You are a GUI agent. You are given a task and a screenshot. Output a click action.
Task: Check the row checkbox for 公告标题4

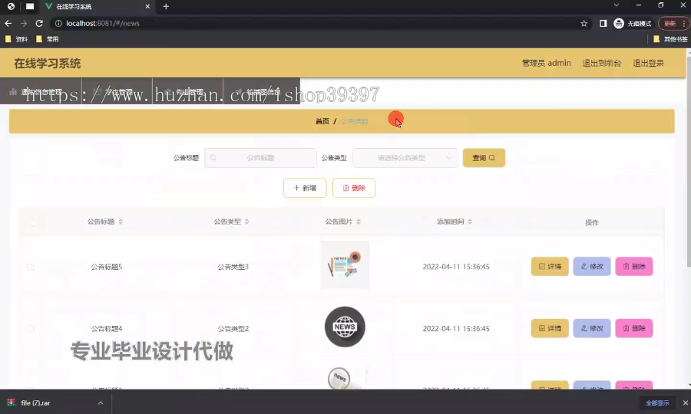tap(30, 329)
